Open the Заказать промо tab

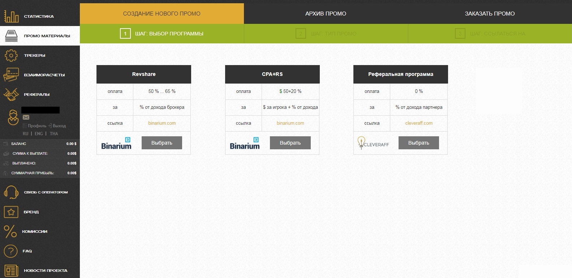[x=490, y=14]
